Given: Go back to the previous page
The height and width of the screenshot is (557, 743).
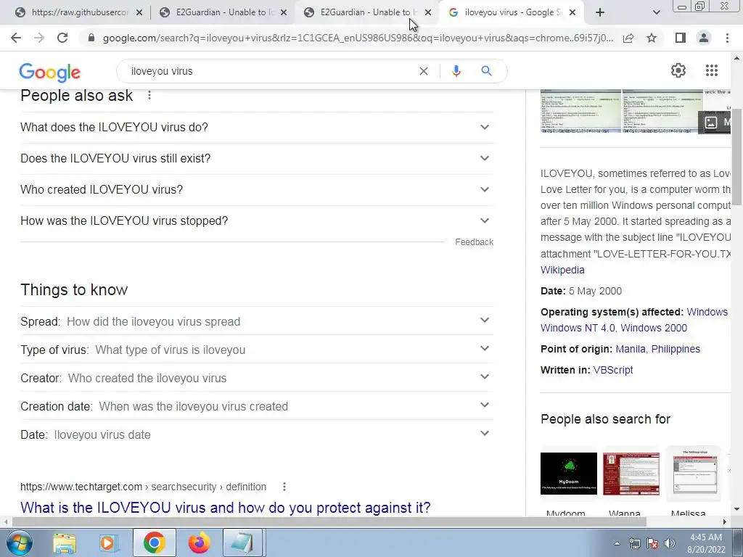Looking at the screenshot, I should pyautogui.click(x=16, y=38).
